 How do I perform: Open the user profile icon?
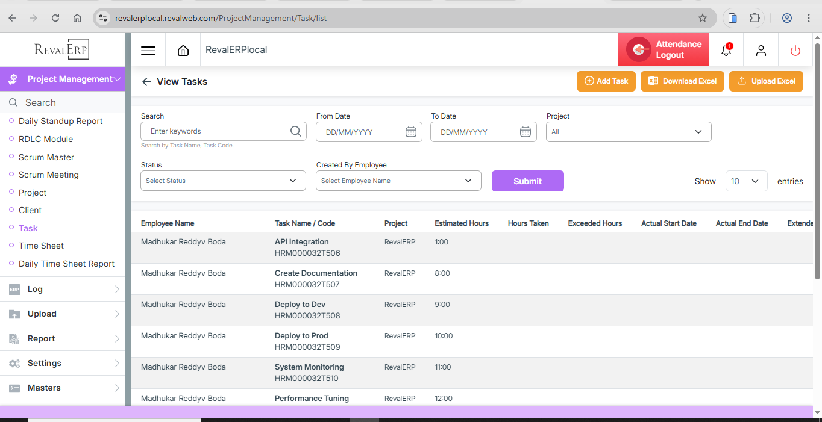pos(761,51)
